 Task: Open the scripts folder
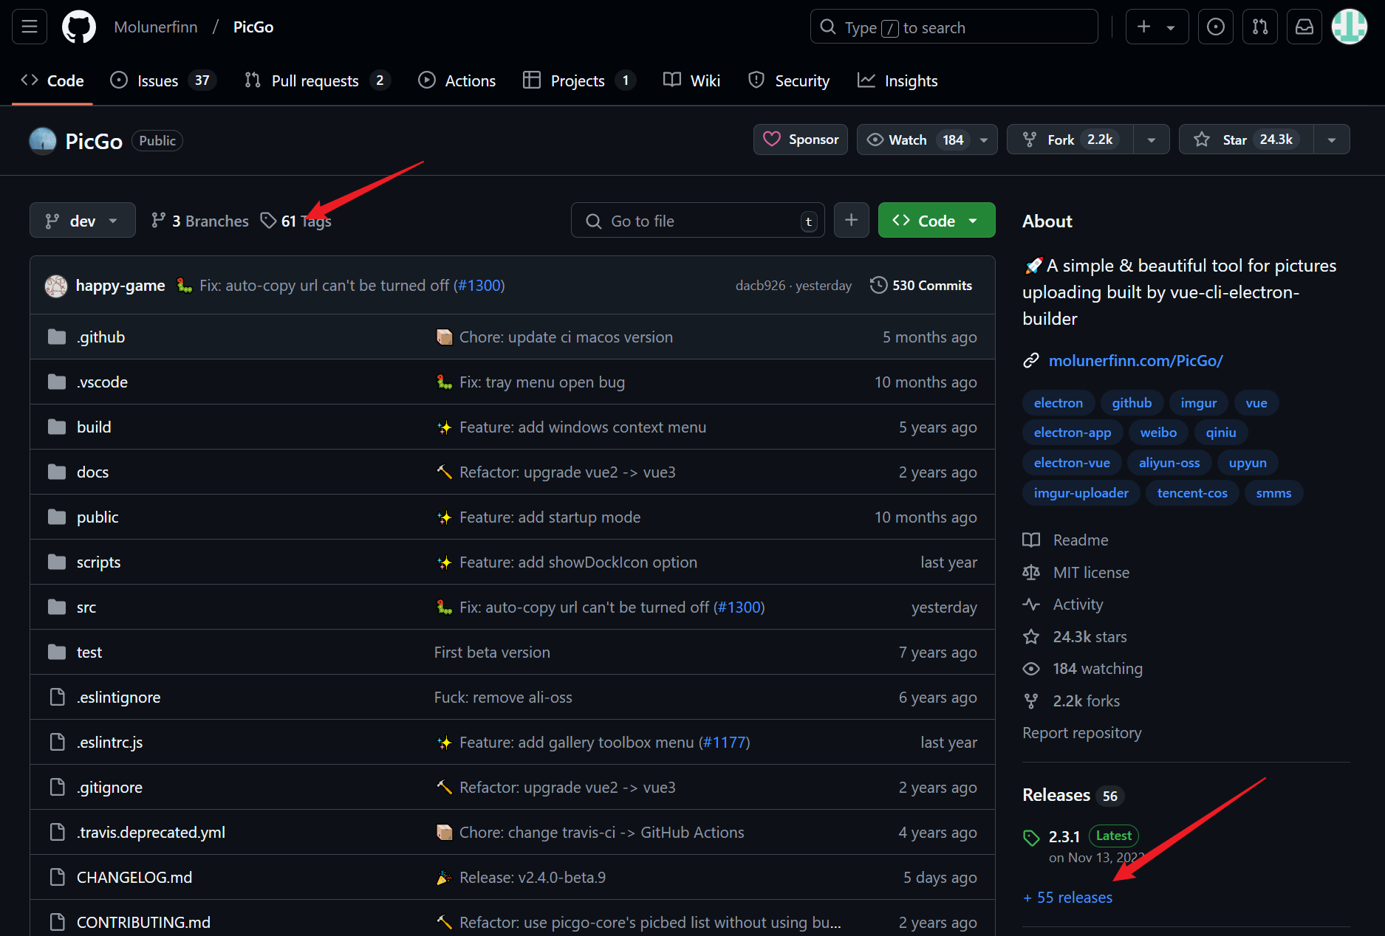tap(98, 562)
